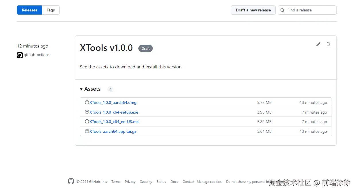Image resolution: width=356 pixels, height=192 pixels.
Task: Click the search magnifier icon
Action: [x=283, y=10]
